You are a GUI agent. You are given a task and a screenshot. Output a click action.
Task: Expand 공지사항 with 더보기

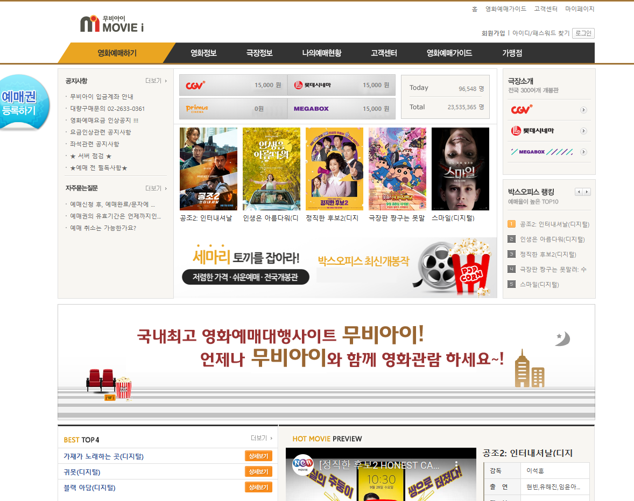click(156, 81)
